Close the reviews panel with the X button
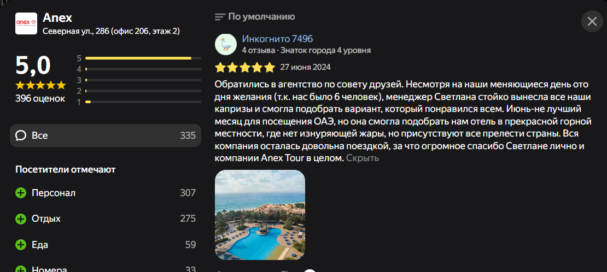This screenshot has height=272, width=607. 592,21
